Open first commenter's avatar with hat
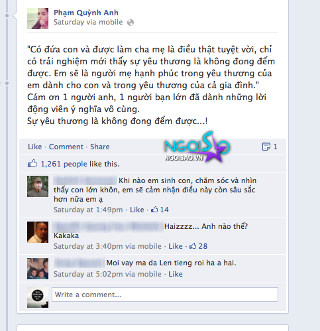 (x=38, y=186)
